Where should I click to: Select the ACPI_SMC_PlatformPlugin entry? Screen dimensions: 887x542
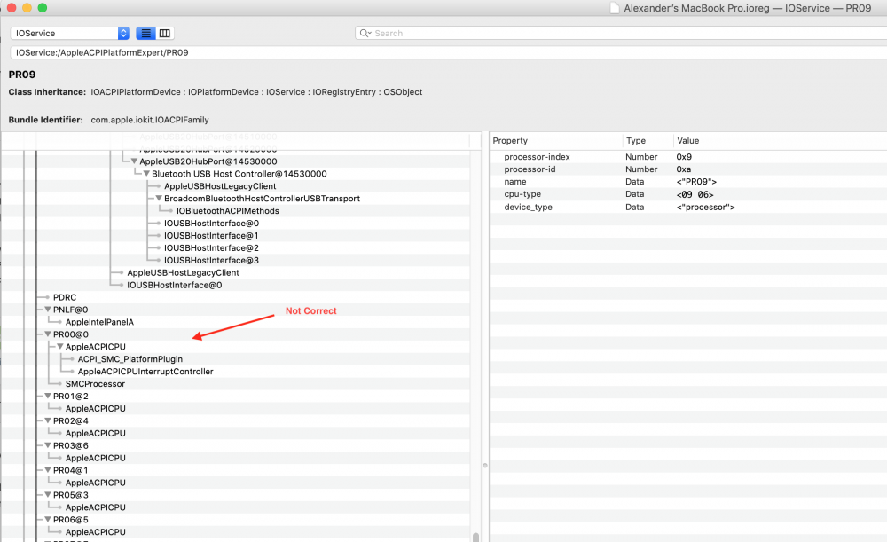[130, 359]
